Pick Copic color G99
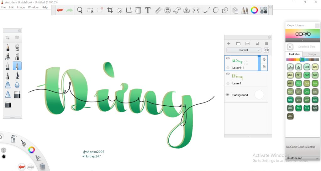The image size is (321, 171). click(290, 116)
